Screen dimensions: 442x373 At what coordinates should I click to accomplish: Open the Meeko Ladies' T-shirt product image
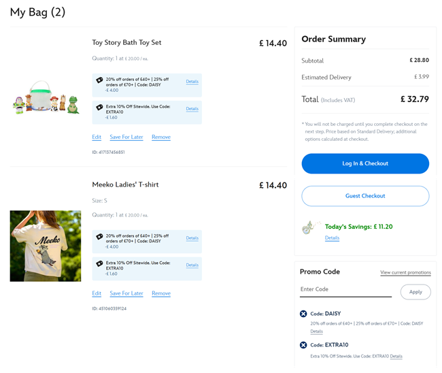coord(46,246)
